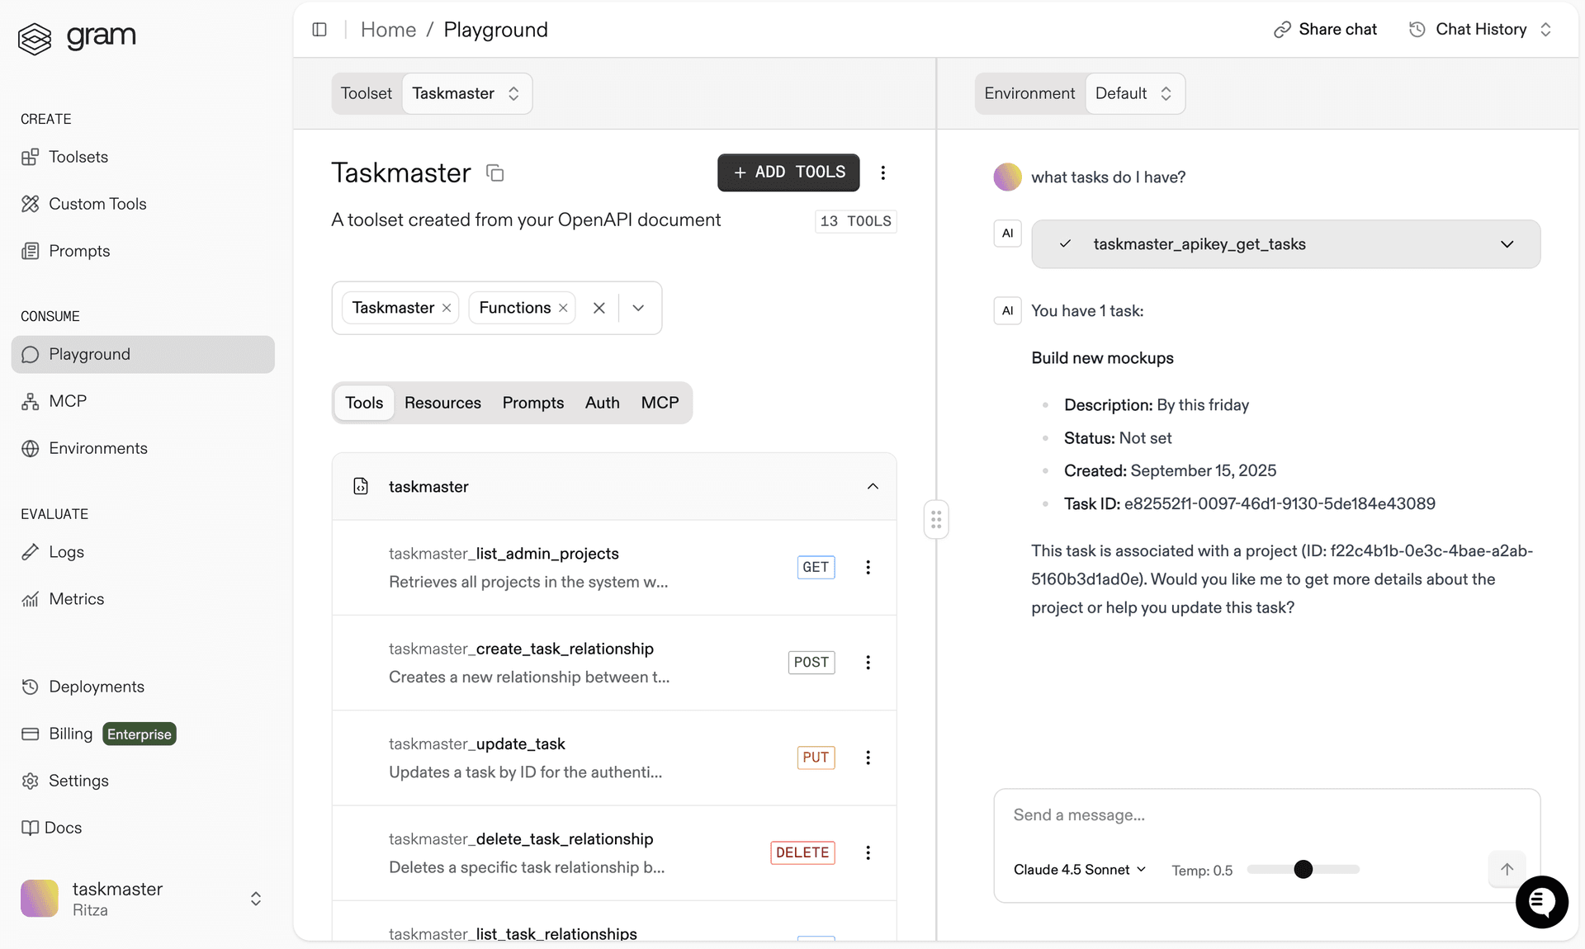This screenshot has width=1585, height=949.
Task: Remove the Taskmaster filter chip
Action: pyautogui.click(x=446, y=307)
